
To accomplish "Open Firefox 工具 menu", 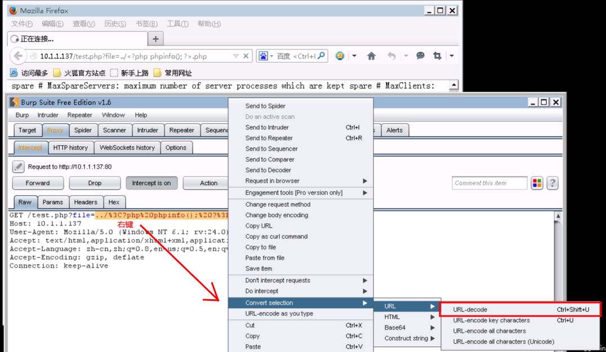I will pyautogui.click(x=178, y=24).
